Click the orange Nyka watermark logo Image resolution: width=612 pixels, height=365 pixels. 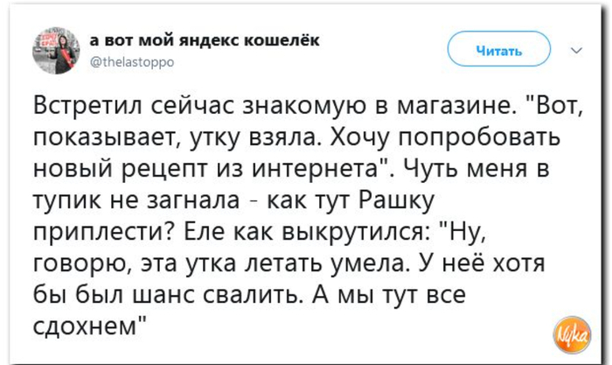click(x=572, y=334)
